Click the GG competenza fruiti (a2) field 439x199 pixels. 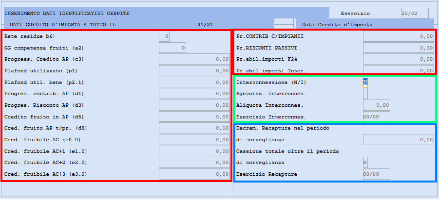point(172,48)
